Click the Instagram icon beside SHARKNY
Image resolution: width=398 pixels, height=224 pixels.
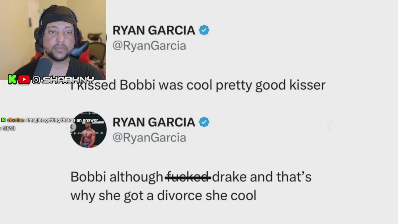(x=36, y=80)
